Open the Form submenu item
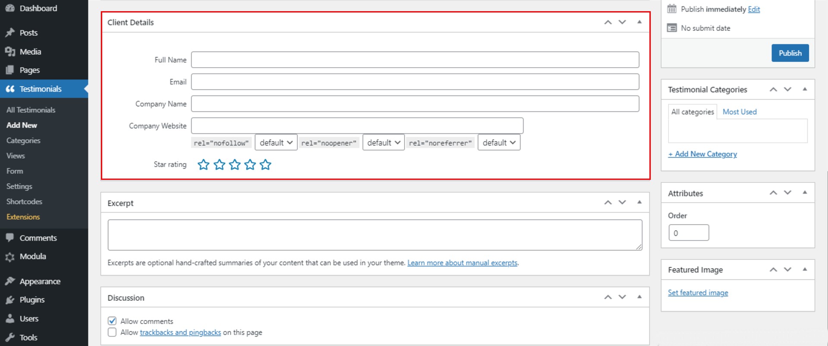Screen dimensions: 828x346 pyautogui.click(x=15, y=171)
